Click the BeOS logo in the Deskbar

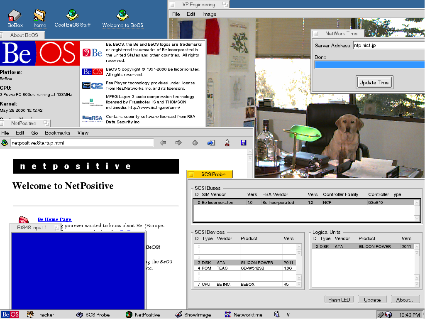tap(10, 315)
